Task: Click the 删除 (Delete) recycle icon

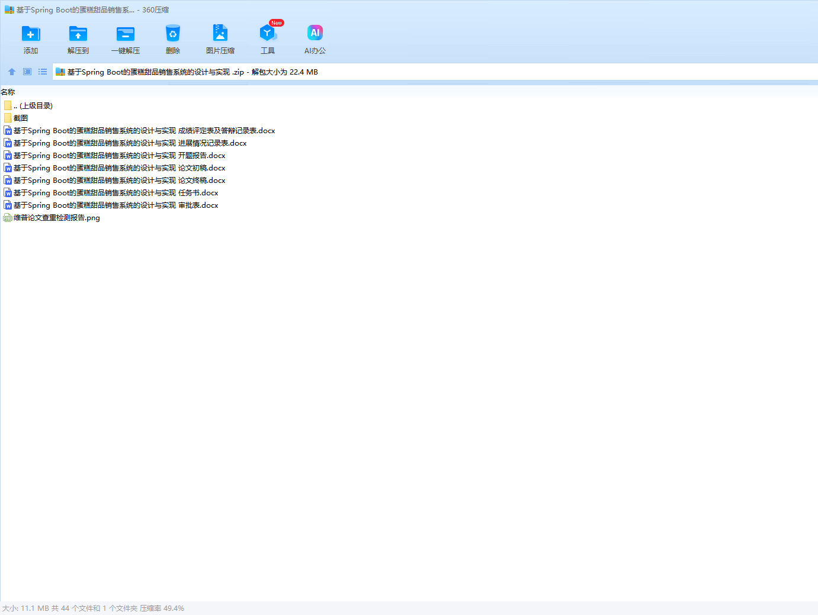Action: 173,34
